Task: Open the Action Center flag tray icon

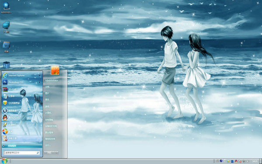Action: click(240, 161)
